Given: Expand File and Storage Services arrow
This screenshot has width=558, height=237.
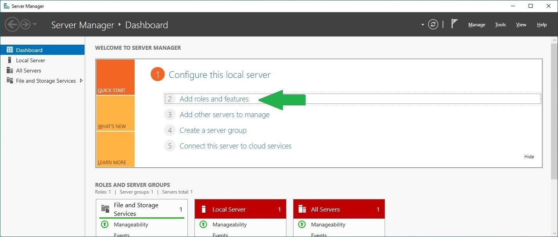Looking at the screenshot, I should click(81, 81).
